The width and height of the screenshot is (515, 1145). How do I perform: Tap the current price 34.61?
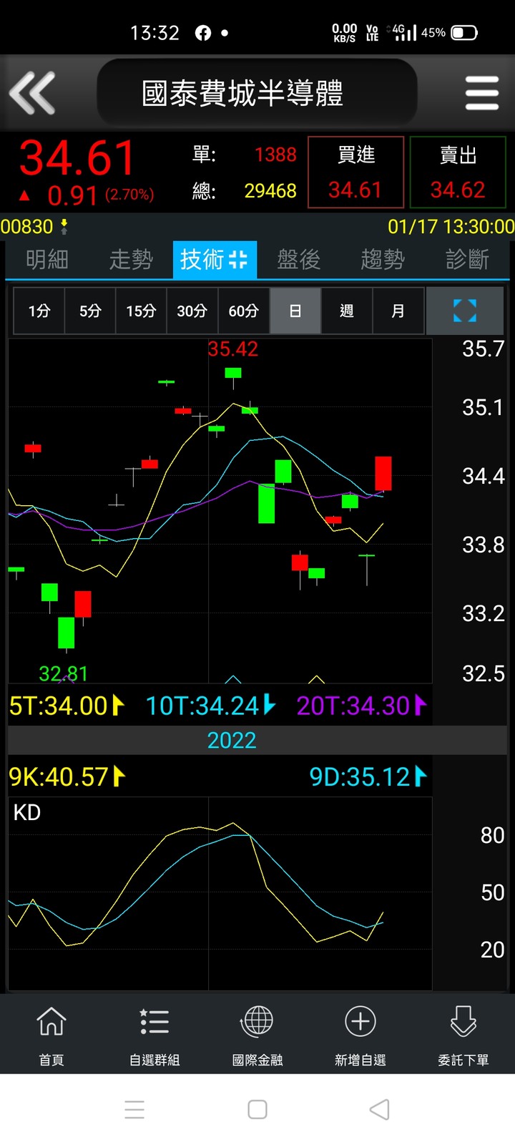tap(77, 157)
